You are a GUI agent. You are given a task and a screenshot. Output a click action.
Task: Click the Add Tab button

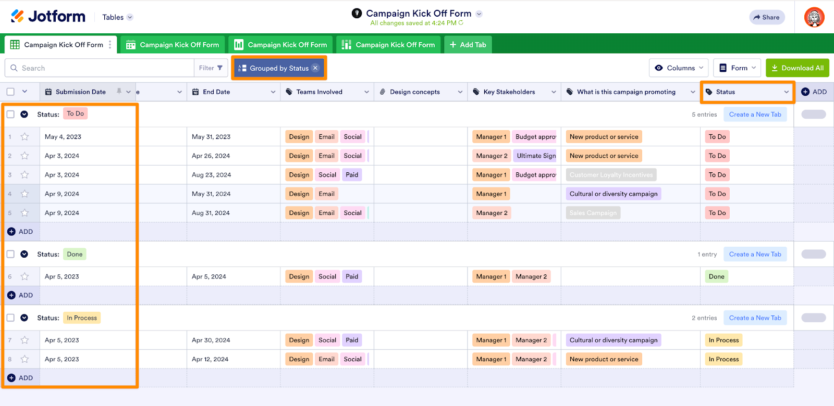[468, 45]
